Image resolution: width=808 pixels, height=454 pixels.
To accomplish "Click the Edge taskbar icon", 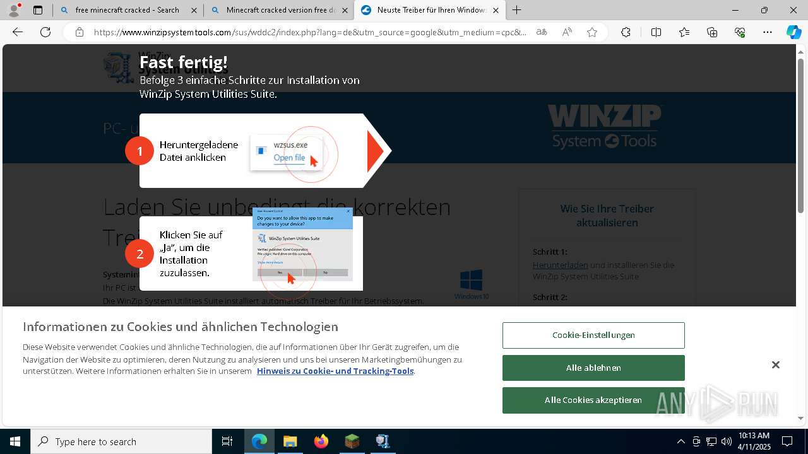I will click(x=259, y=441).
